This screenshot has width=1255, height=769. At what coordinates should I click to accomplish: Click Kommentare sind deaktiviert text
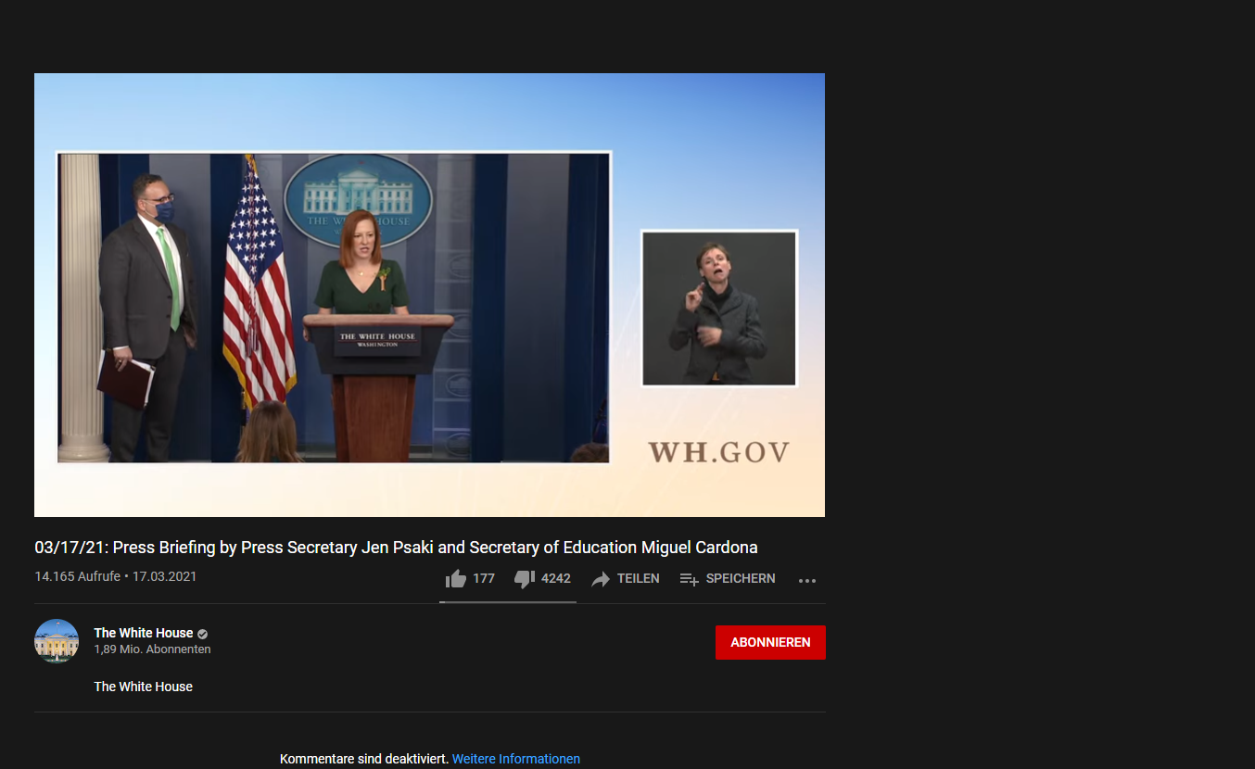pos(364,759)
